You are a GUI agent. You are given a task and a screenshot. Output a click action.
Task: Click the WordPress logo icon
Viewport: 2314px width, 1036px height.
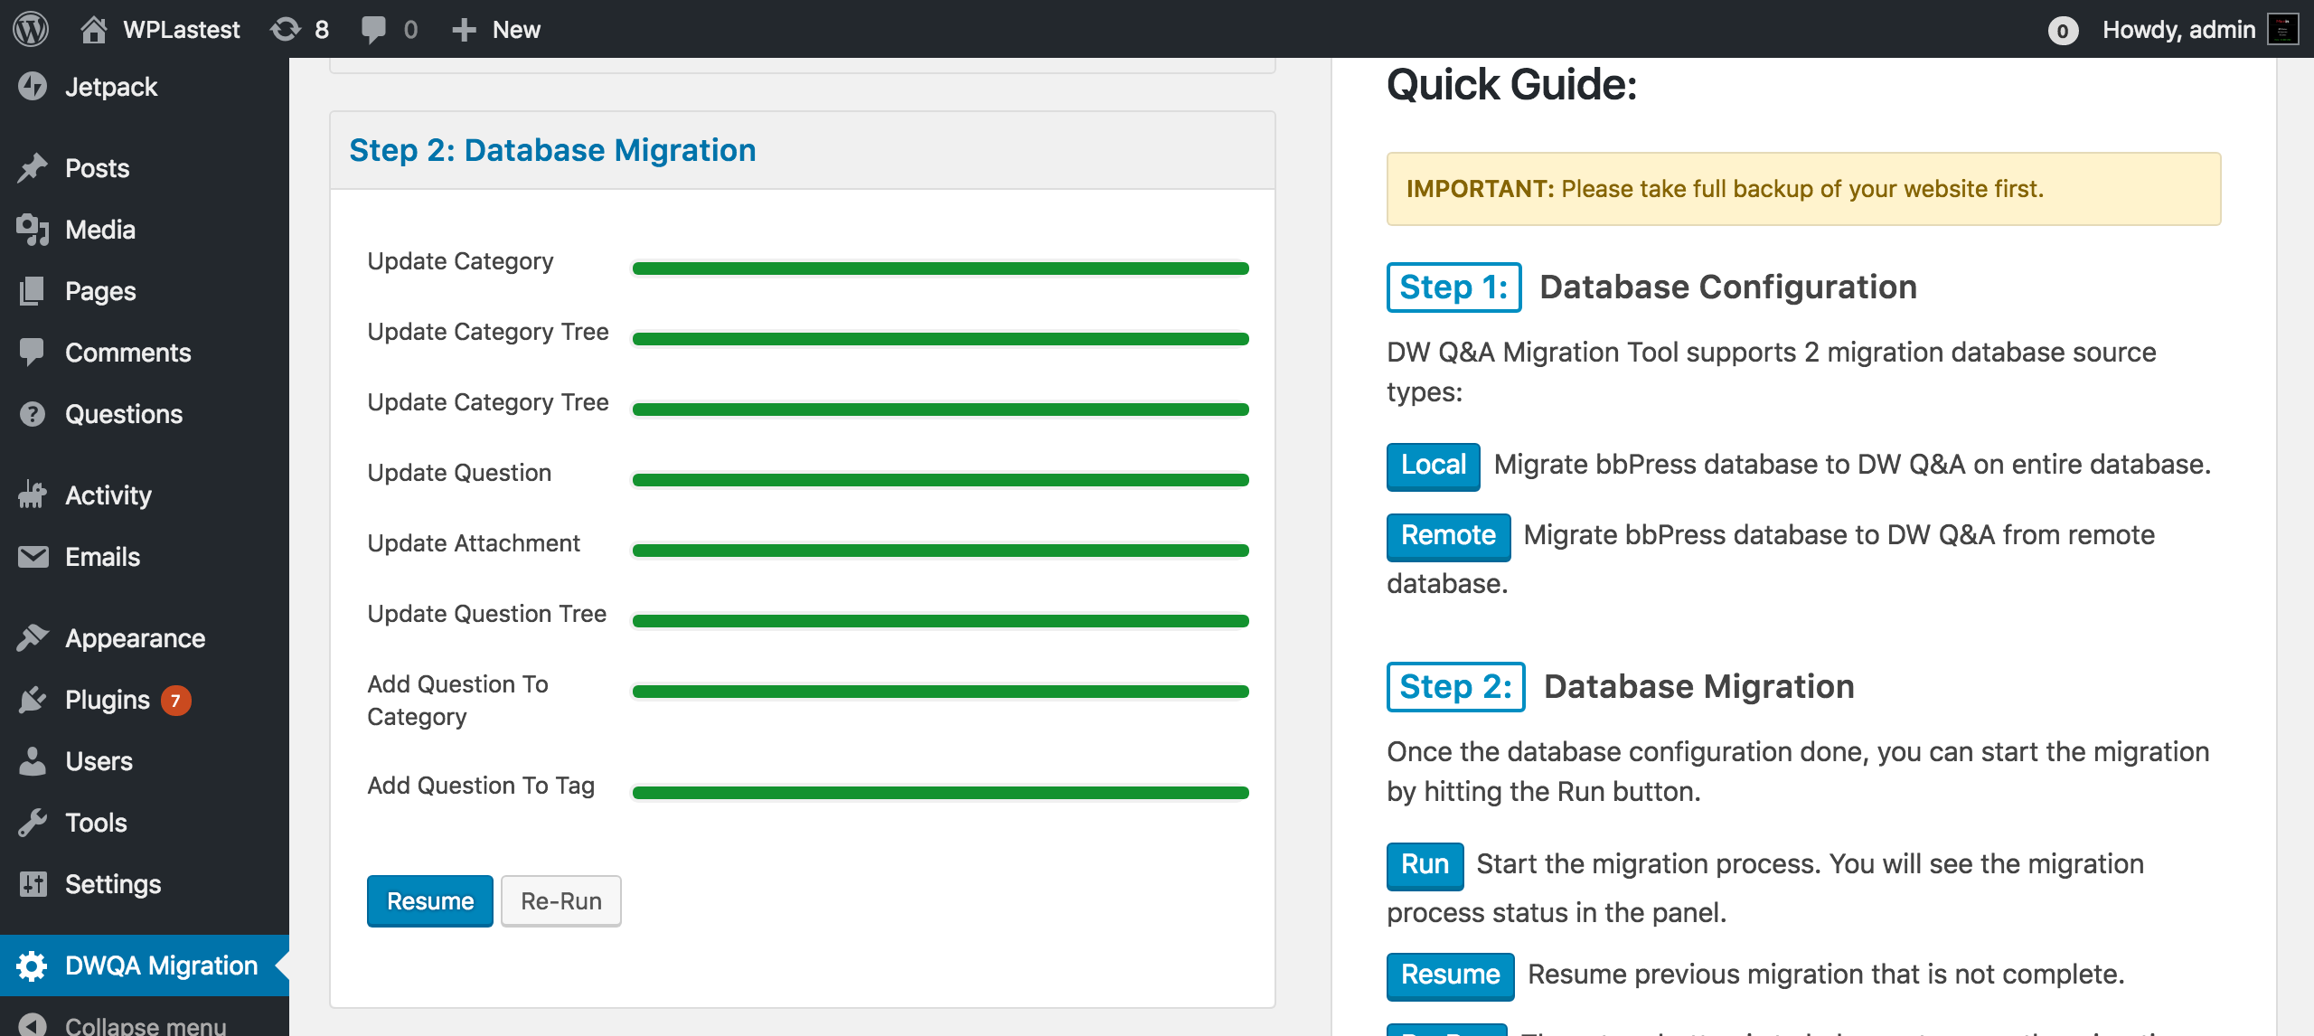pyautogui.click(x=31, y=29)
